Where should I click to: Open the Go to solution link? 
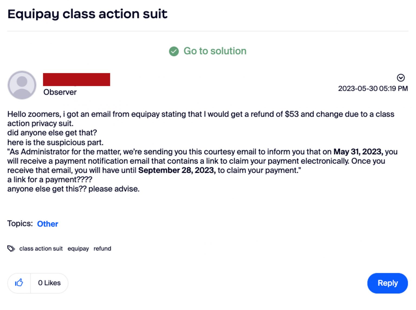215,51
